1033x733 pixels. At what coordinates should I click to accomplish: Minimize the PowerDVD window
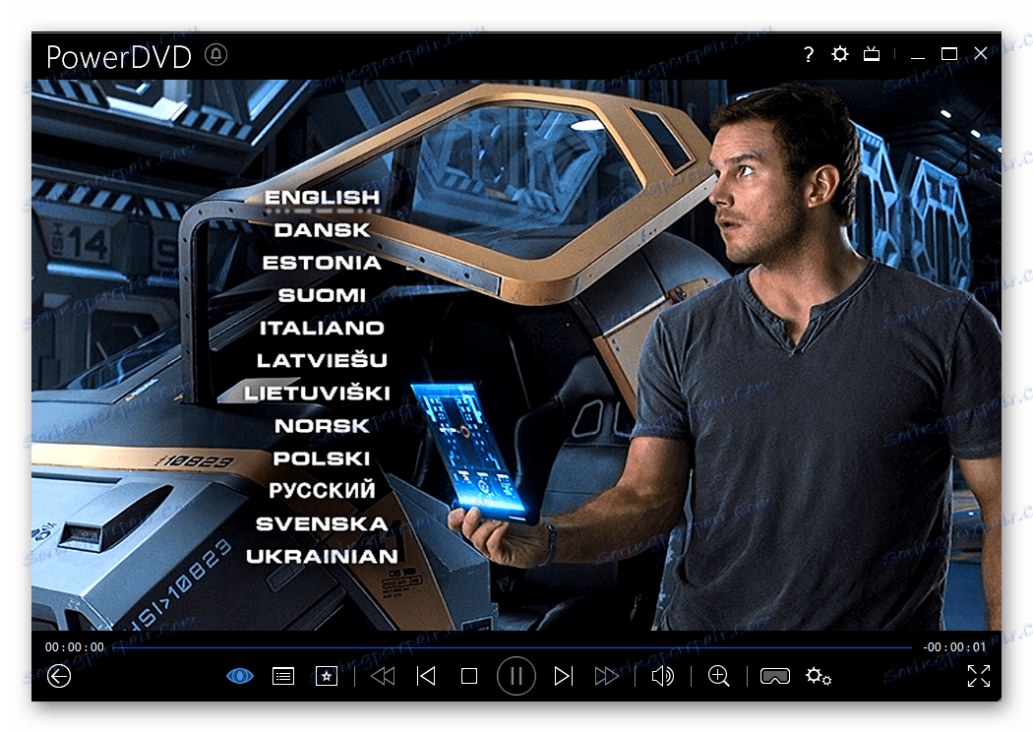point(918,57)
